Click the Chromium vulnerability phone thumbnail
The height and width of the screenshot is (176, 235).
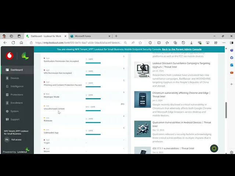[x=142, y=99]
